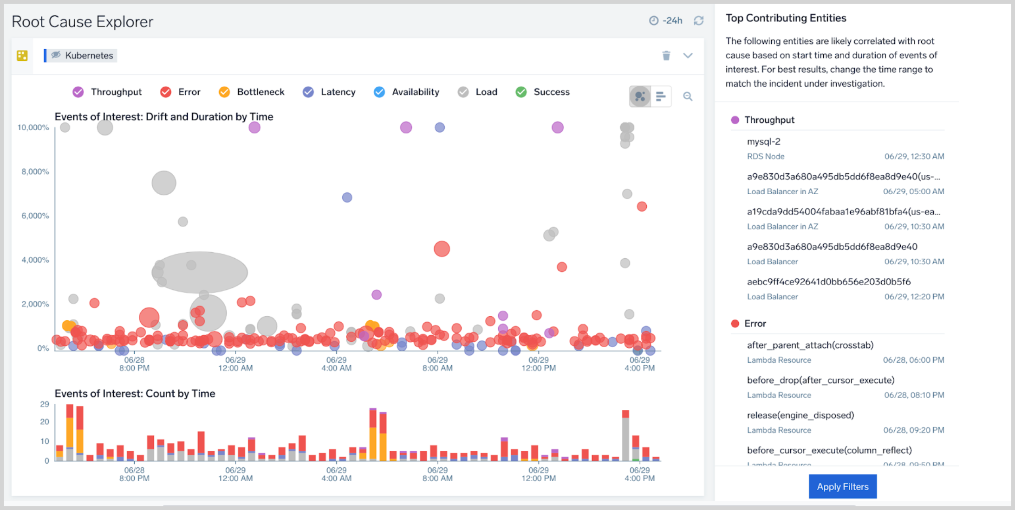
Task: Uncheck the Error event filter
Action: [166, 92]
